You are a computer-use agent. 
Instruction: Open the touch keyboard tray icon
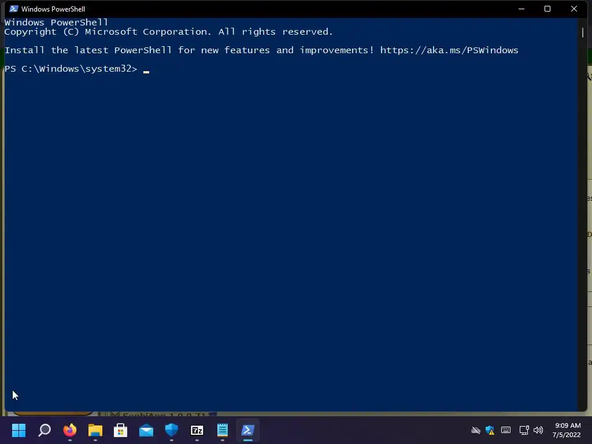click(506, 430)
